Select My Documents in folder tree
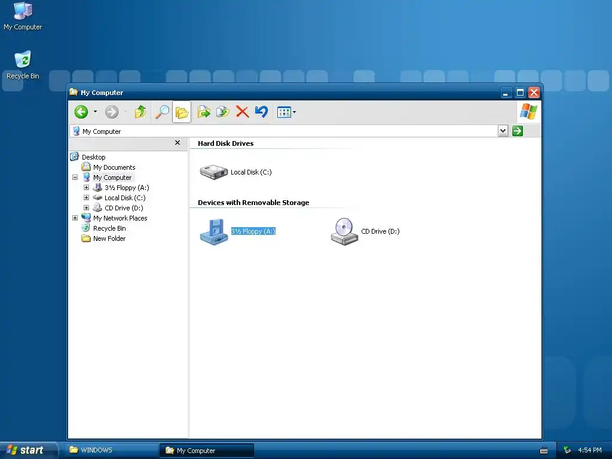 (114, 167)
